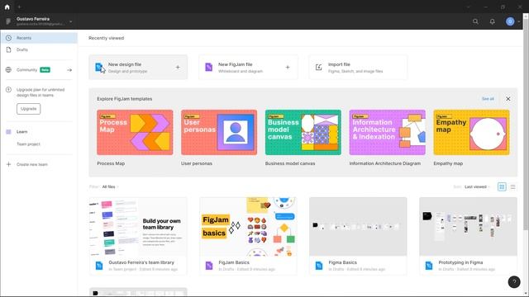Open the All files filter dropdown
529x297 pixels.
coord(110,186)
